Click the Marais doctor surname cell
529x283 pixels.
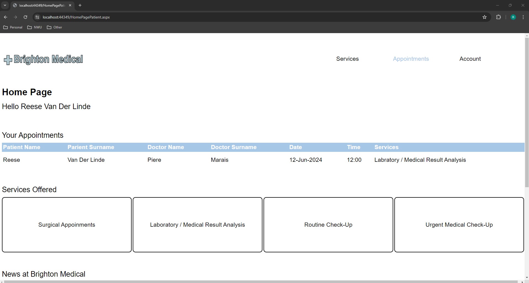(x=220, y=160)
